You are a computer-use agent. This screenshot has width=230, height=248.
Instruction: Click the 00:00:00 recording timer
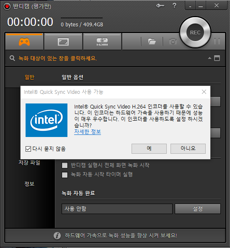point(30,22)
